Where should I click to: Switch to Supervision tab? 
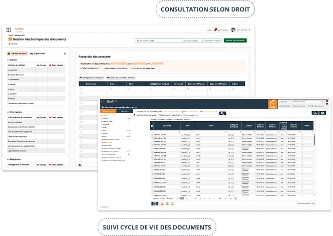click(38, 54)
